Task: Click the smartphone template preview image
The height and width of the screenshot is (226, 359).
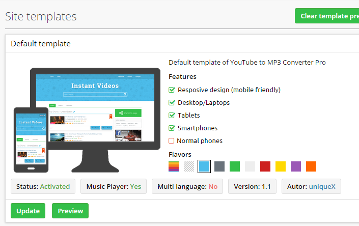Action: [31, 140]
